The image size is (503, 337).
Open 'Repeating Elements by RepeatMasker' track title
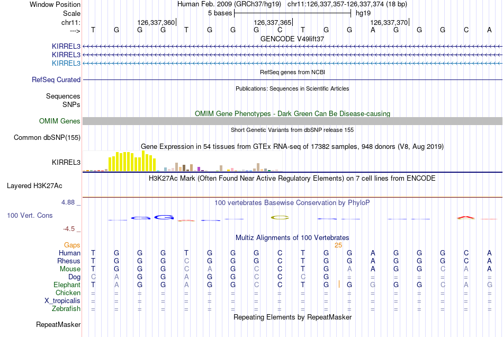tap(292, 317)
